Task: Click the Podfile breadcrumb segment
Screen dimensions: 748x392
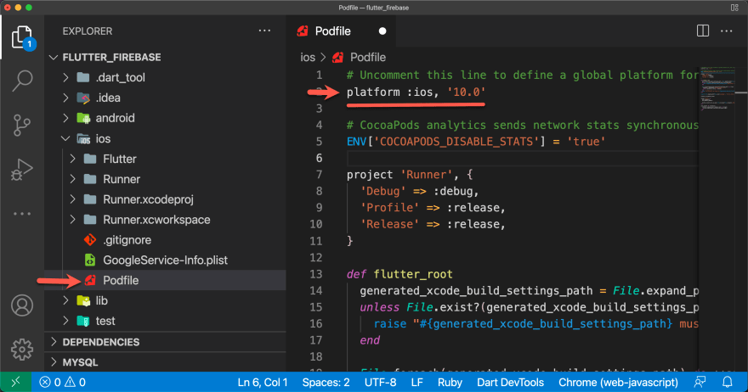Action: pyautogui.click(x=368, y=58)
